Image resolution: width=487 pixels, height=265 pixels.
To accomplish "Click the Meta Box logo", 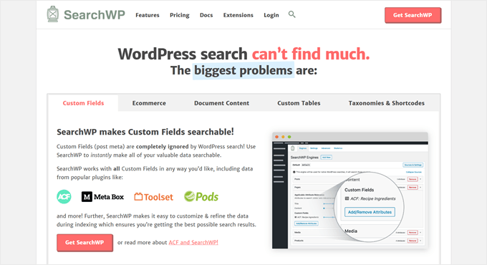I will click(102, 197).
